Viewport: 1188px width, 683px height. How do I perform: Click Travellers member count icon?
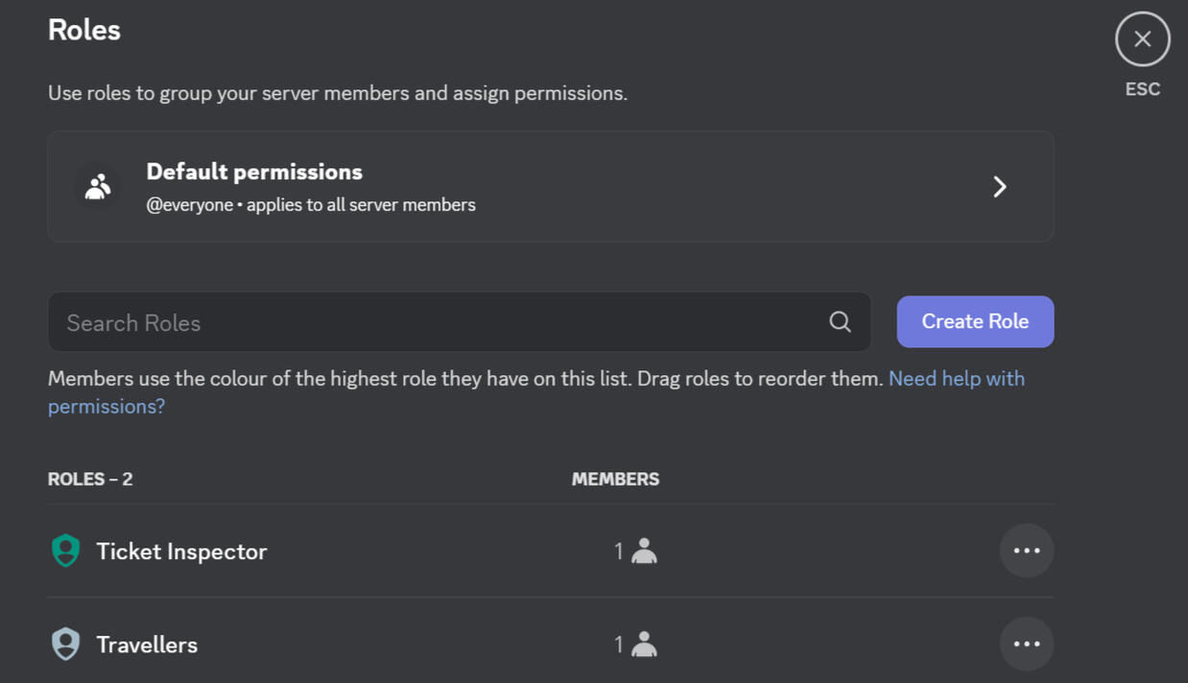(644, 644)
